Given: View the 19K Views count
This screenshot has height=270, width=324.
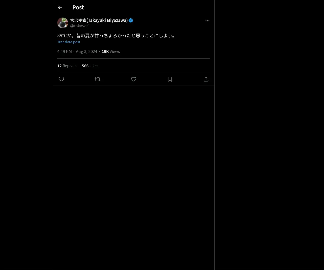Looking at the screenshot, I should tap(111, 51).
